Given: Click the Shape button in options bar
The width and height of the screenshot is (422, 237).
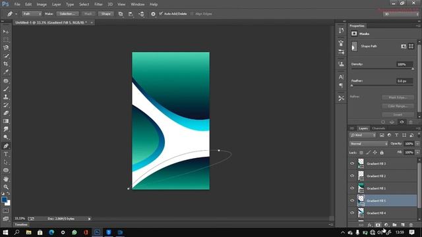Looking at the screenshot, I should point(105,14).
